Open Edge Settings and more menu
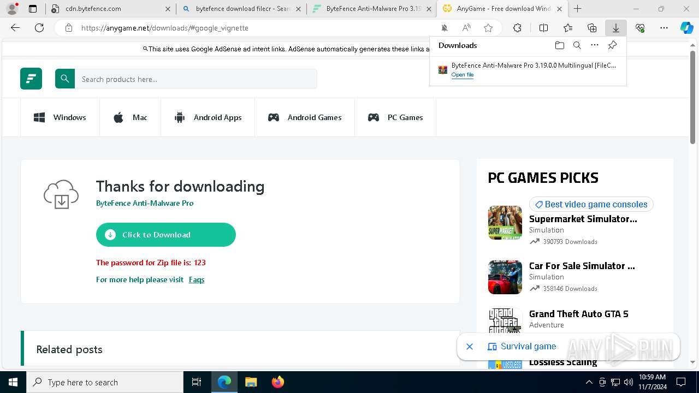The height and width of the screenshot is (393, 699). pyautogui.click(x=664, y=28)
